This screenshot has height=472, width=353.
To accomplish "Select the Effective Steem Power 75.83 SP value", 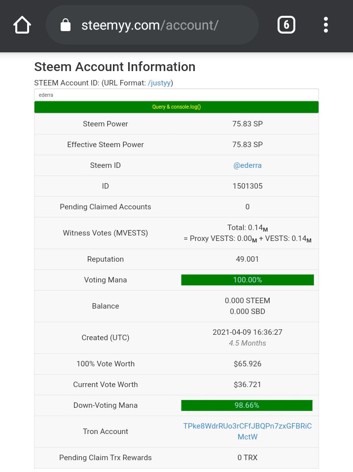I will pos(247,145).
